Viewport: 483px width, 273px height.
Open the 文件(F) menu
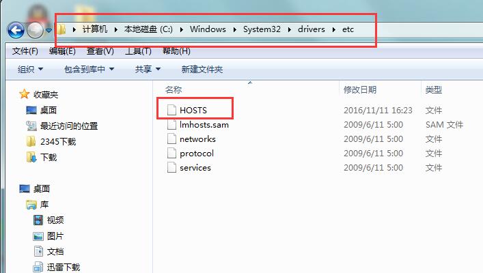(x=25, y=51)
